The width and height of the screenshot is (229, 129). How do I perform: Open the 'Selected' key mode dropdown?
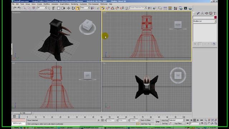pos(177,120)
